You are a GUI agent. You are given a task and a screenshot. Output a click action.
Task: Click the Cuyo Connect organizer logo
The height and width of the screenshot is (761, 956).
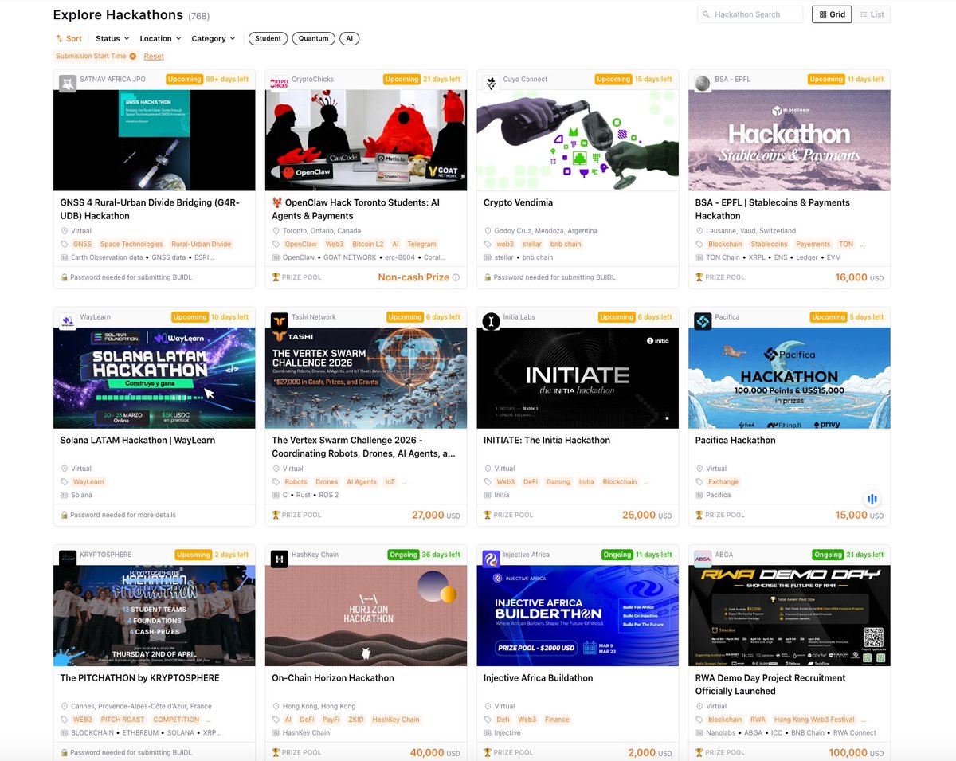[x=492, y=83]
